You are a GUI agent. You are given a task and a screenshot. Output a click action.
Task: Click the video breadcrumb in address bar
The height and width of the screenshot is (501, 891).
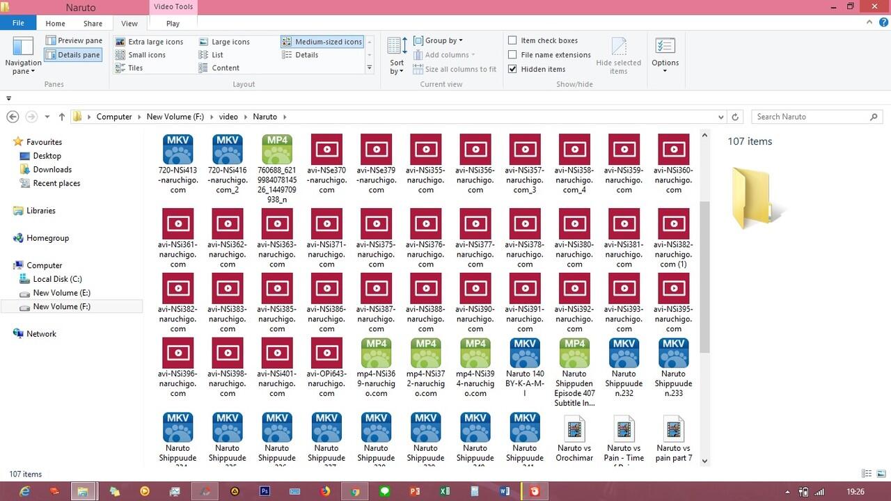(x=228, y=117)
